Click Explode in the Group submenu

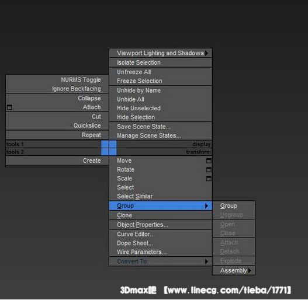(x=234, y=261)
